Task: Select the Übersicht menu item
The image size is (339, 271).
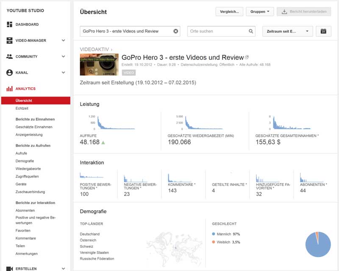Action: [36, 100]
